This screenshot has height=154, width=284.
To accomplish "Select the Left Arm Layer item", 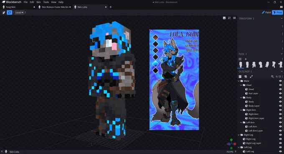I will coord(255,131).
